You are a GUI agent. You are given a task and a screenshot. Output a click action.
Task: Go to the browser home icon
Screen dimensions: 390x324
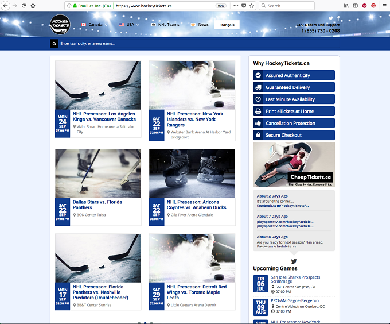(x=33, y=6)
